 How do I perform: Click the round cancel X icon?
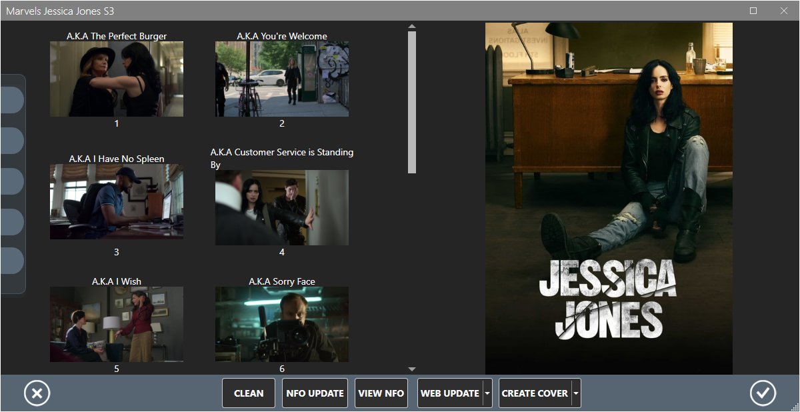[x=37, y=393]
